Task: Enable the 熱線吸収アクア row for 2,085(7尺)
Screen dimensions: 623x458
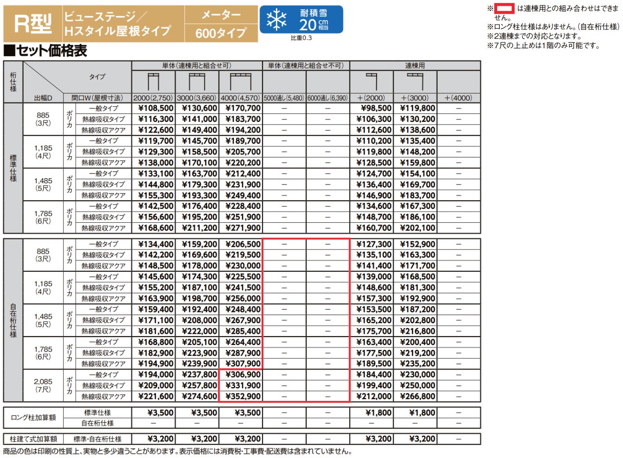Action: click(x=103, y=396)
